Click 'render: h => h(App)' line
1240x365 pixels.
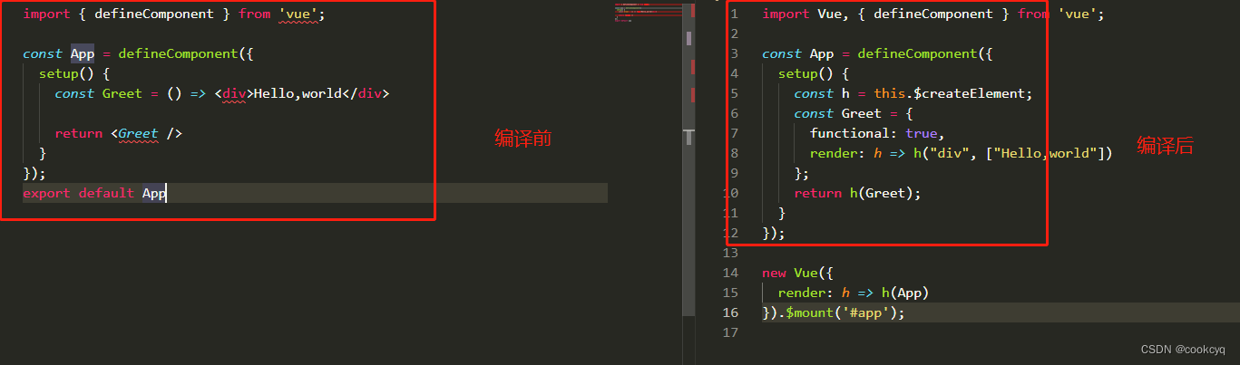[x=854, y=293]
